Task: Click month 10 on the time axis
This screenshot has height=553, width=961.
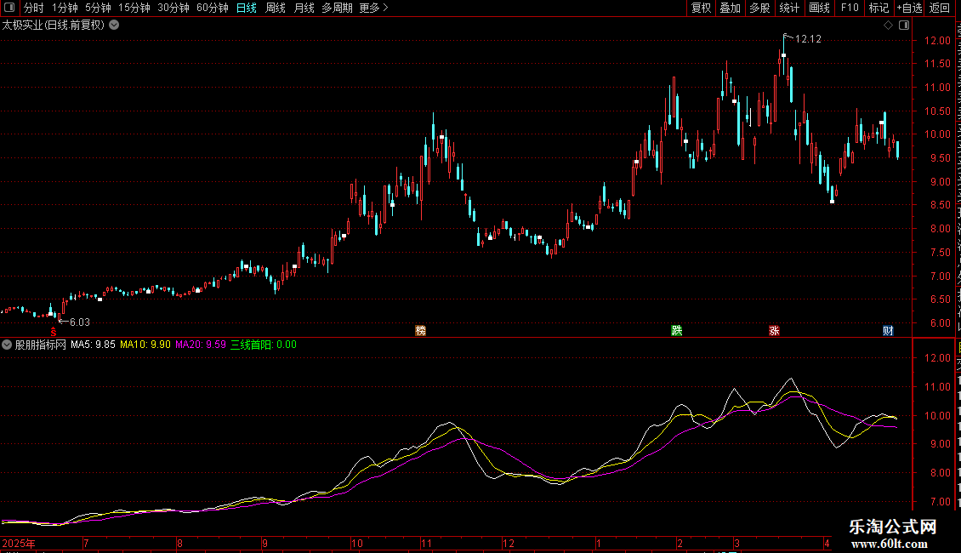Action: [x=356, y=543]
